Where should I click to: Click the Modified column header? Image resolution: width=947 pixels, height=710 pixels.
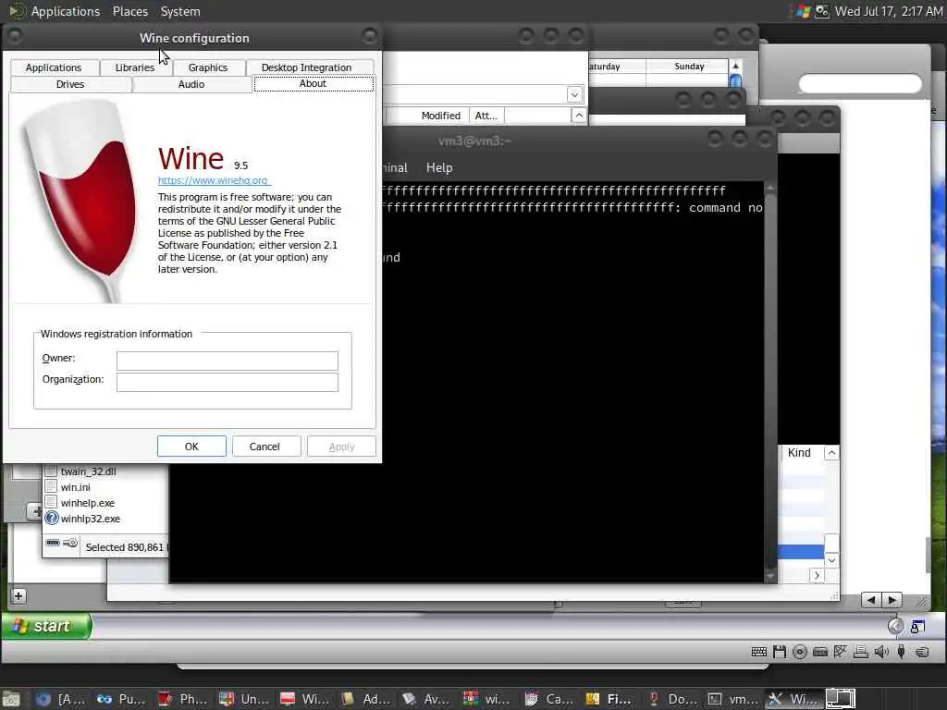440,116
